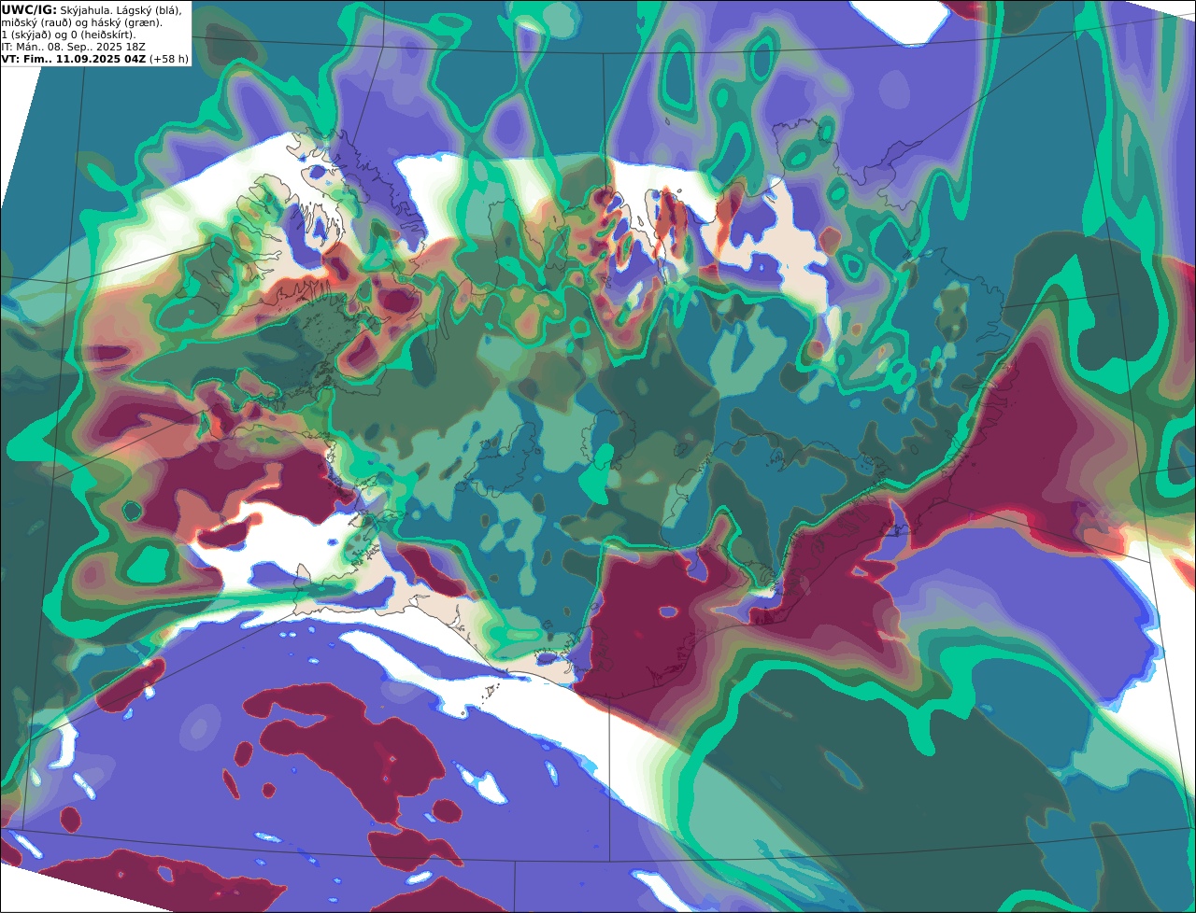Click the 'VT: Fim.. 11.09.2025 04Z' text
The height and width of the screenshot is (913, 1196).
[73, 58]
